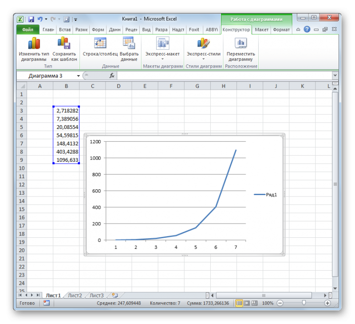355x324 pixels.
Task: Open the Undo history dropdown arrow
Action: (46, 19)
